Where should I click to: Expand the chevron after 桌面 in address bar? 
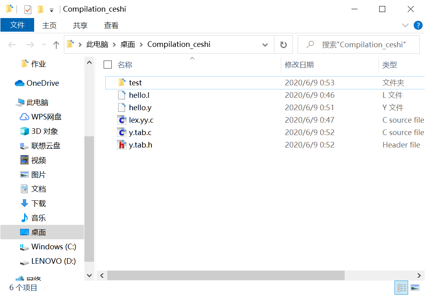tap(141, 44)
